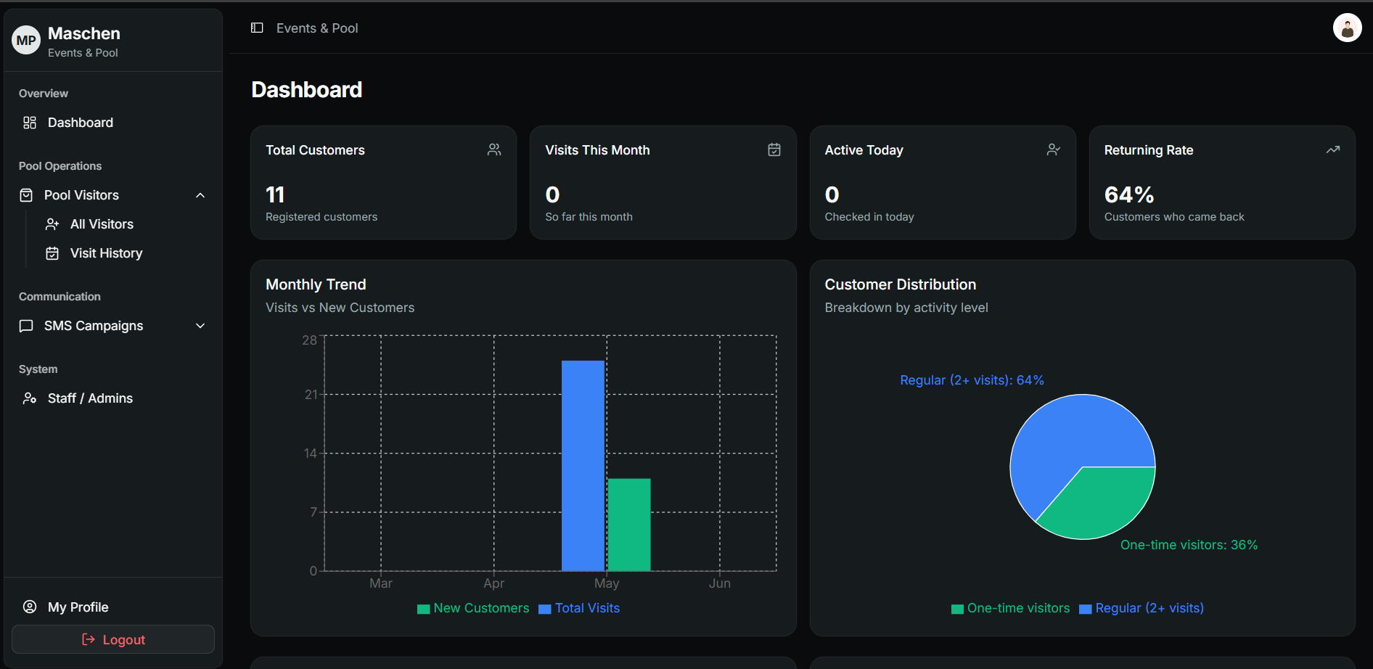Click the SMS Campaigns chat icon

(26, 326)
